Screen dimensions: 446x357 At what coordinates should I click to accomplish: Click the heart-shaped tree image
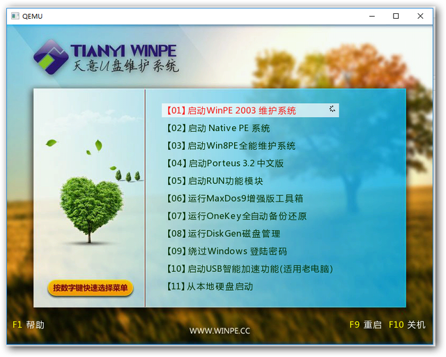point(91,209)
